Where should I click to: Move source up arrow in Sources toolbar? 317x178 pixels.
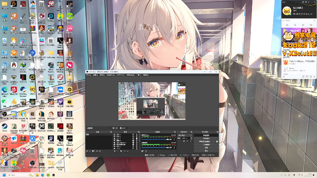(124, 151)
